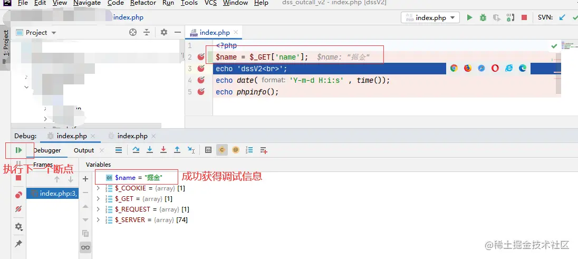This screenshot has height=259, width=578.
Task: Click Start Listening for PHP Debug Connections icon
Action: 510,17
